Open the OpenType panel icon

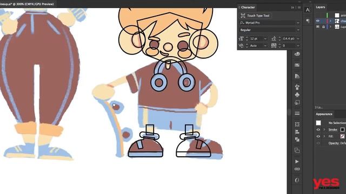tap(297, 180)
